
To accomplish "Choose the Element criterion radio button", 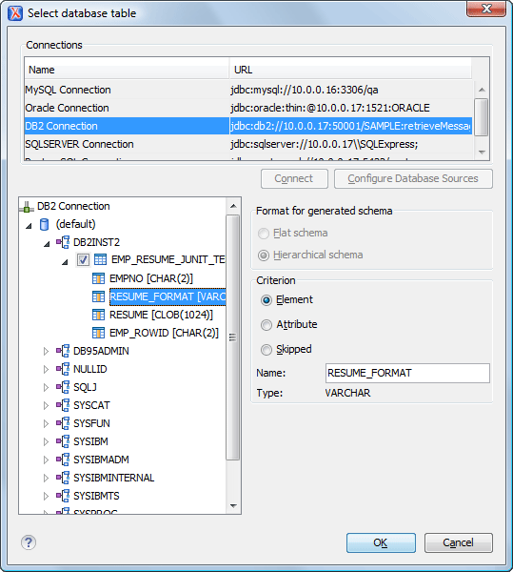I will click(x=266, y=300).
